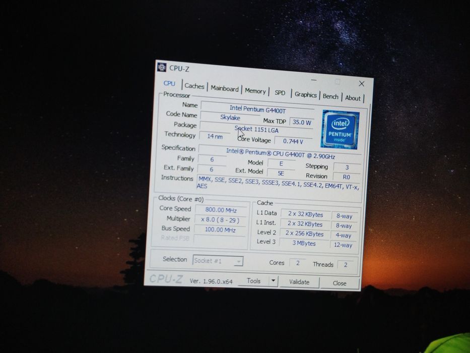Open the Caches tab
The image size is (470, 353).
click(x=194, y=86)
